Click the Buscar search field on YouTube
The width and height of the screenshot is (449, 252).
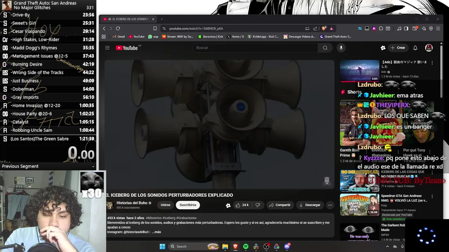click(255, 48)
